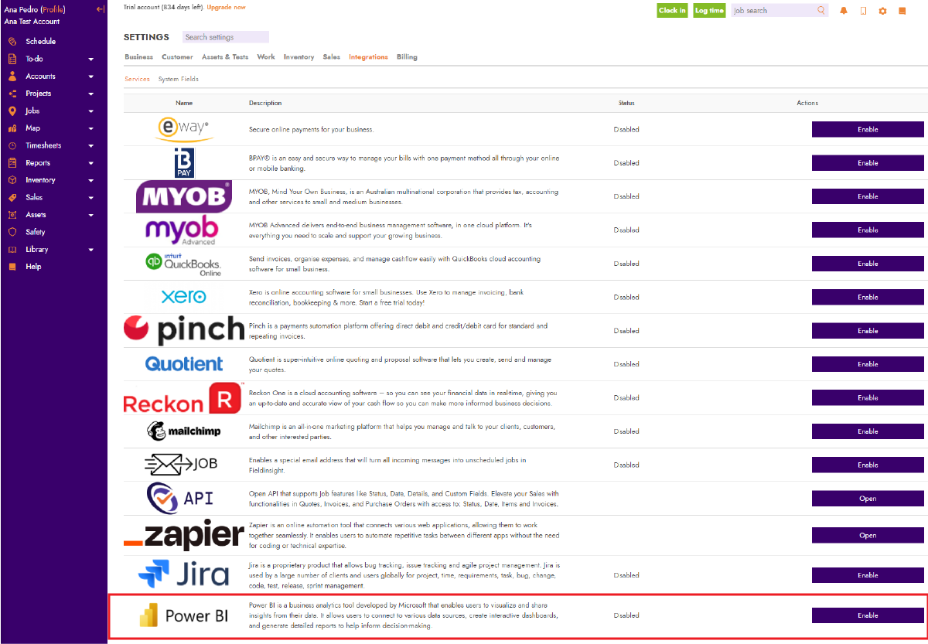Image resolution: width=928 pixels, height=644 pixels.
Task: Click the Upgrade now link
Action: point(226,7)
